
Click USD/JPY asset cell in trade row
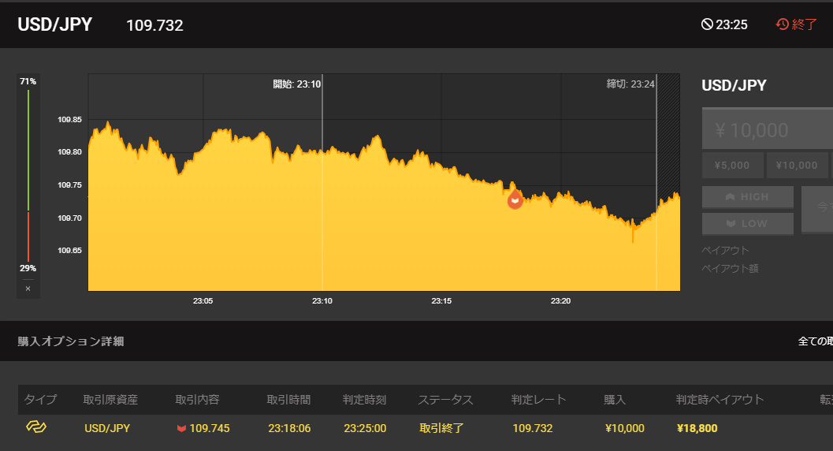click(107, 428)
